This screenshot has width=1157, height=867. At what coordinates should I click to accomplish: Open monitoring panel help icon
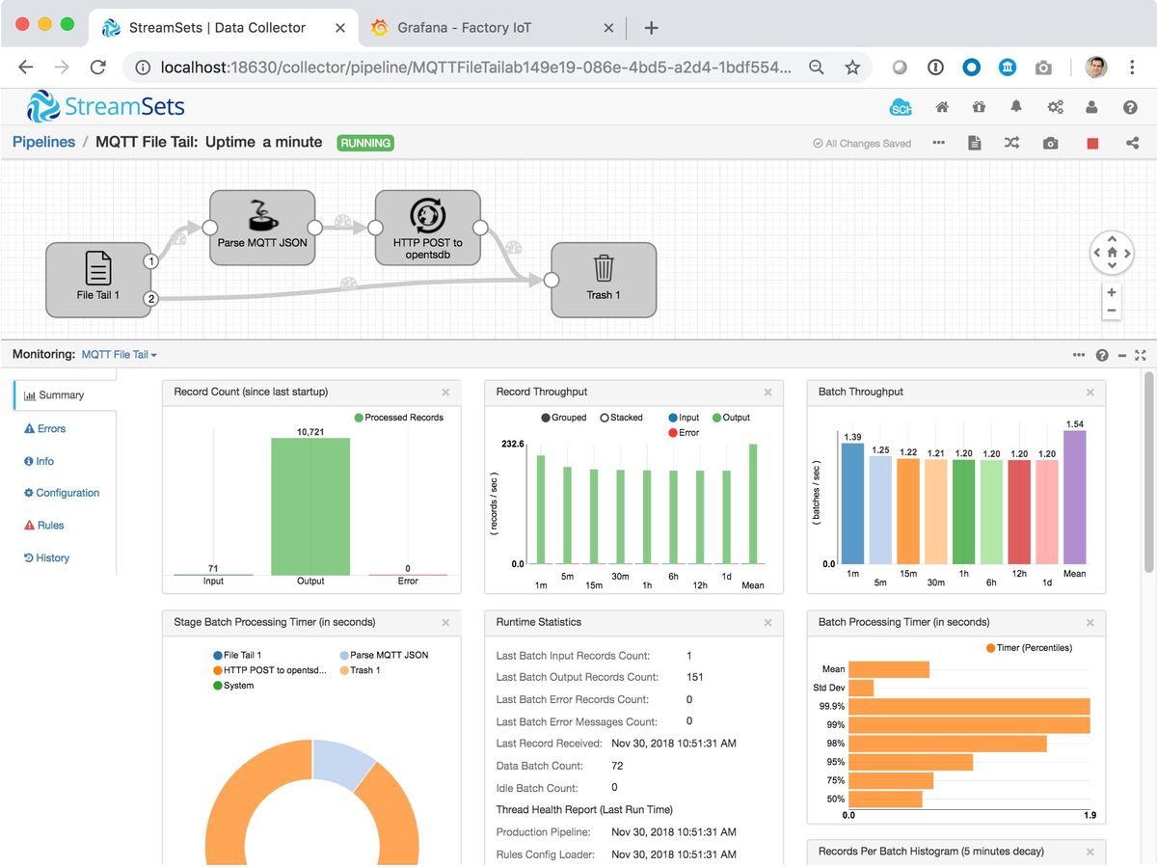point(1102,355)
